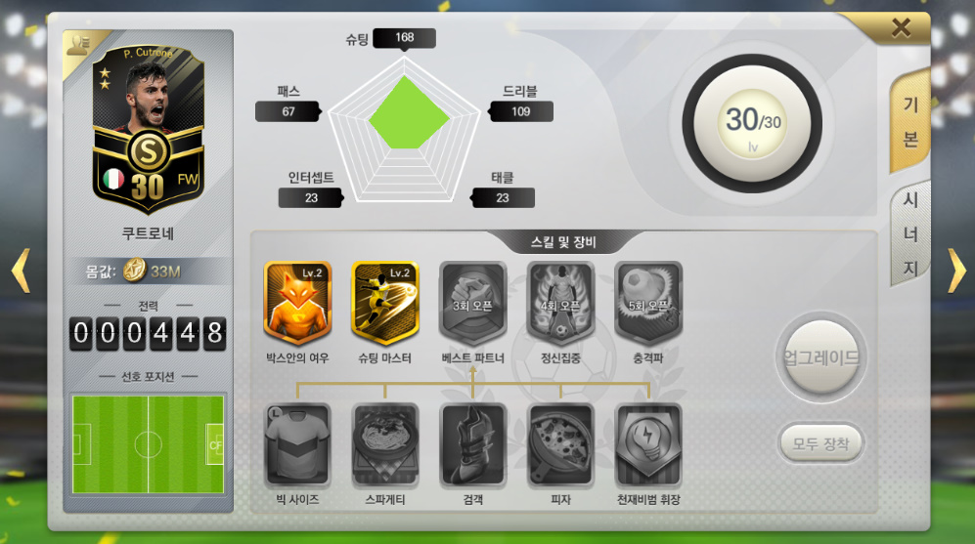Screen dimensions: 975x544
Task: Open the 슈팅 마스터 skill icon
Action: tap(385, 303)
